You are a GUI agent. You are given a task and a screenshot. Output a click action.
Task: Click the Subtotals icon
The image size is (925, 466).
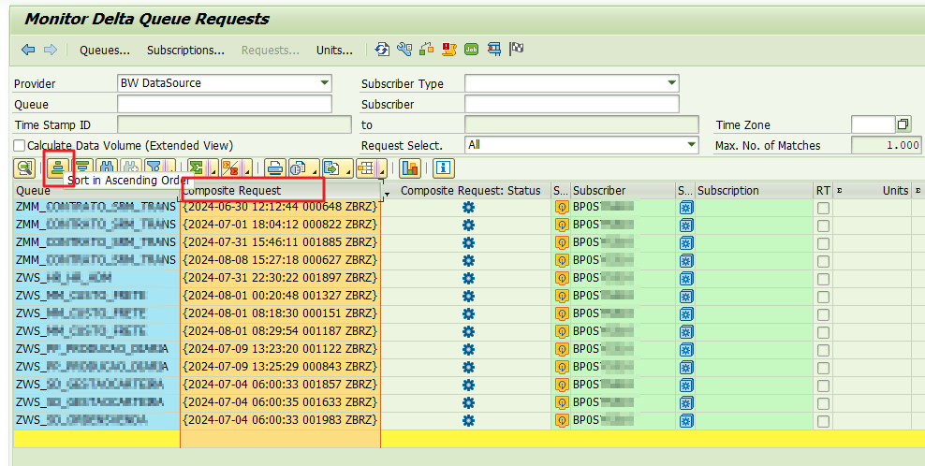pyautogui.click(x=230, y=168)
